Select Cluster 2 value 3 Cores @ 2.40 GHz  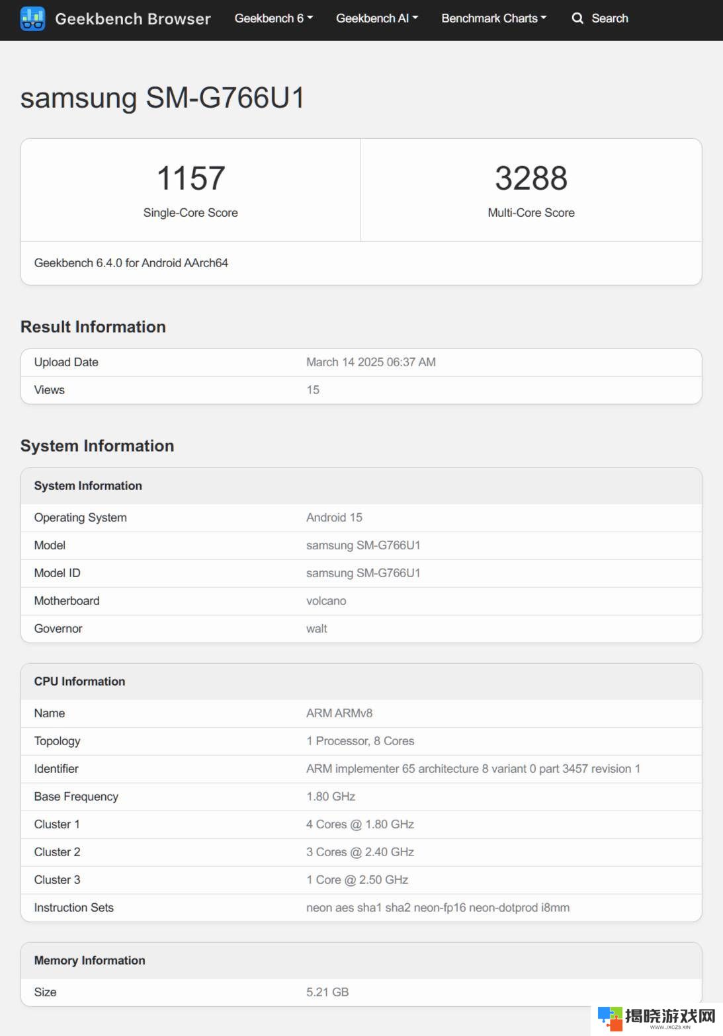[x=361, y=852]
